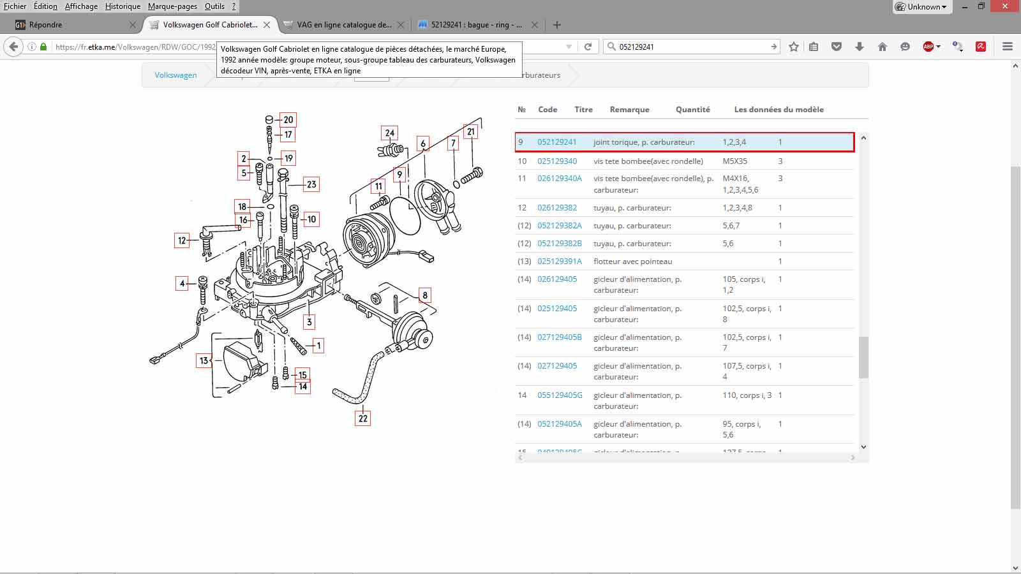Open part code 026129340A link
Image resolution: width=1021 pixels, height=574 pixels.
click(560, 179)
